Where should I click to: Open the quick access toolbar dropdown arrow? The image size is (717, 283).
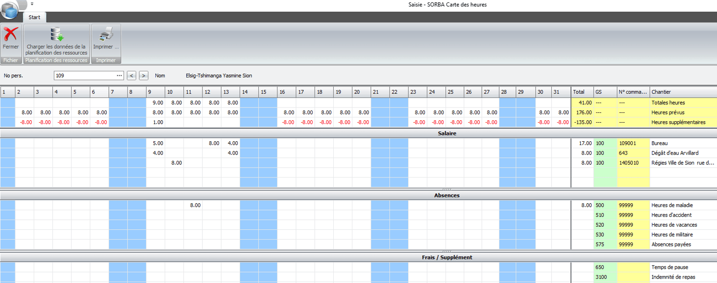32,3
